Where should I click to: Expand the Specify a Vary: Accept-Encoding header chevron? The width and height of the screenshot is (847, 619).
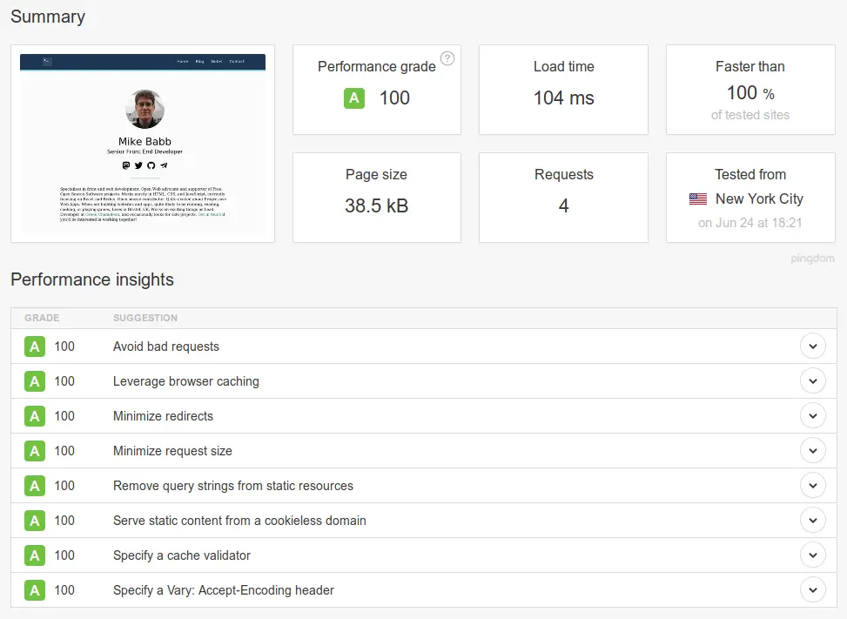click(812, 590)
